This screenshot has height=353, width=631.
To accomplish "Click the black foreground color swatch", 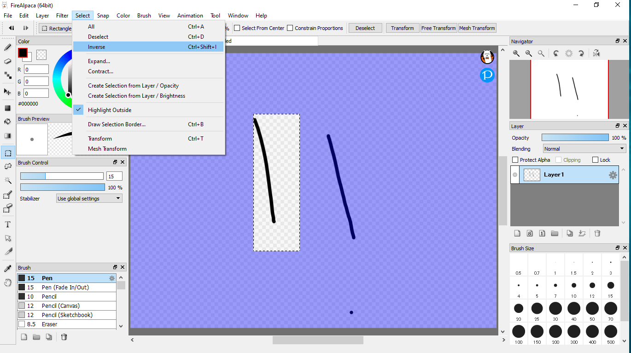I will pyautogui.click(x=23, y=53).
